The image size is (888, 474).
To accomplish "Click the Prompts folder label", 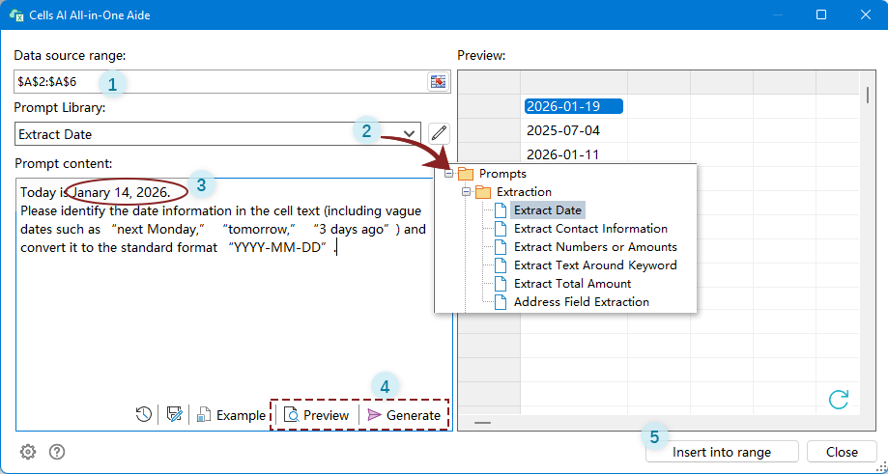I will [502, 174].
